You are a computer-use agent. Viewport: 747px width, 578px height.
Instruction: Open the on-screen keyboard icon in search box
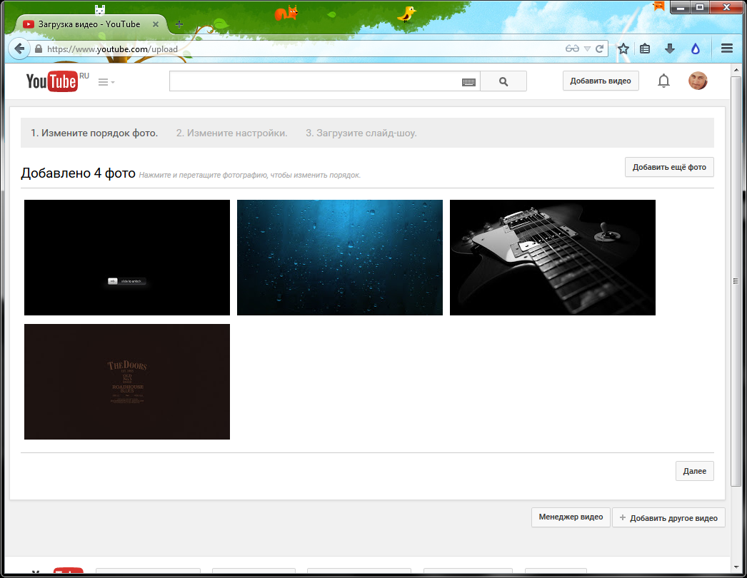click(468, 82)
